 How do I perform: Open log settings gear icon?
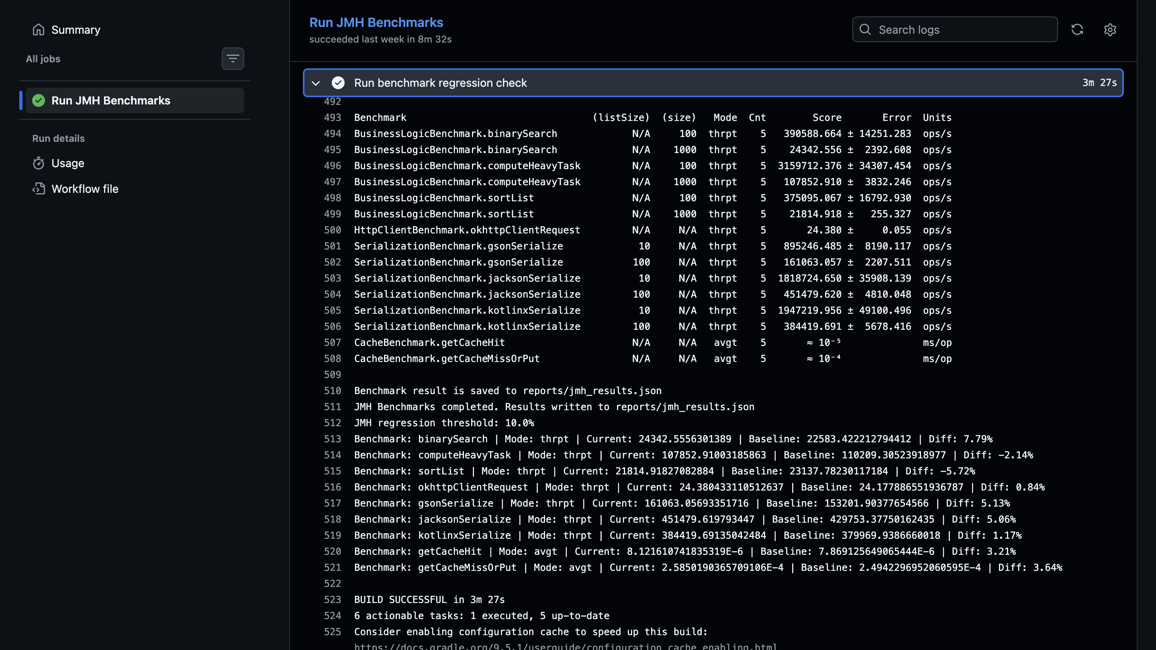pos(1110,30)
